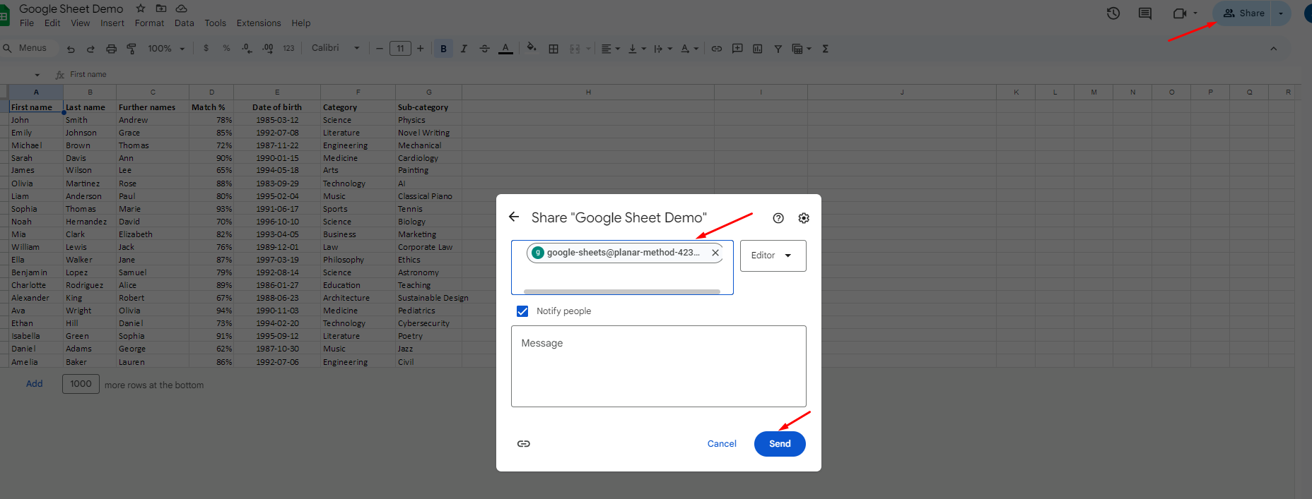Image resolution: width=1312 pixels, height=499 pixels.
Task: Open version history clock icon
Action: click(x=1113, y=13)
